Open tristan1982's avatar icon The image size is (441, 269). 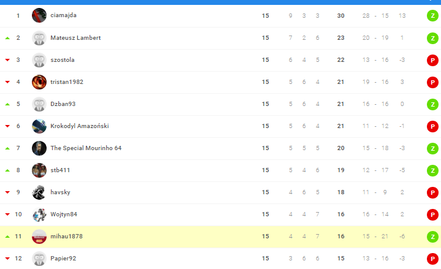(39, 81)
